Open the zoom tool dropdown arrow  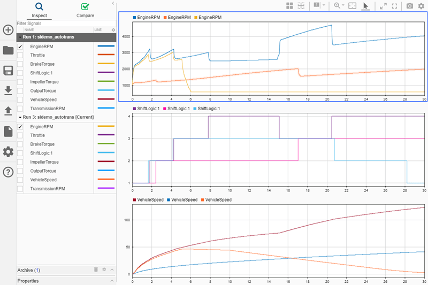tap(343, 5)
